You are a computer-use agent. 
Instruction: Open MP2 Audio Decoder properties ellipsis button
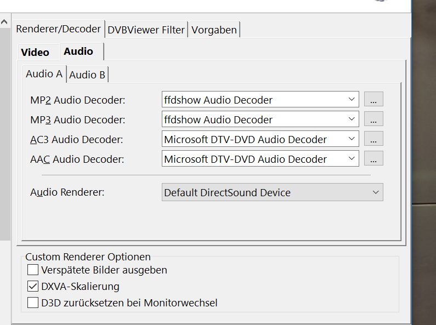point(373,100)
